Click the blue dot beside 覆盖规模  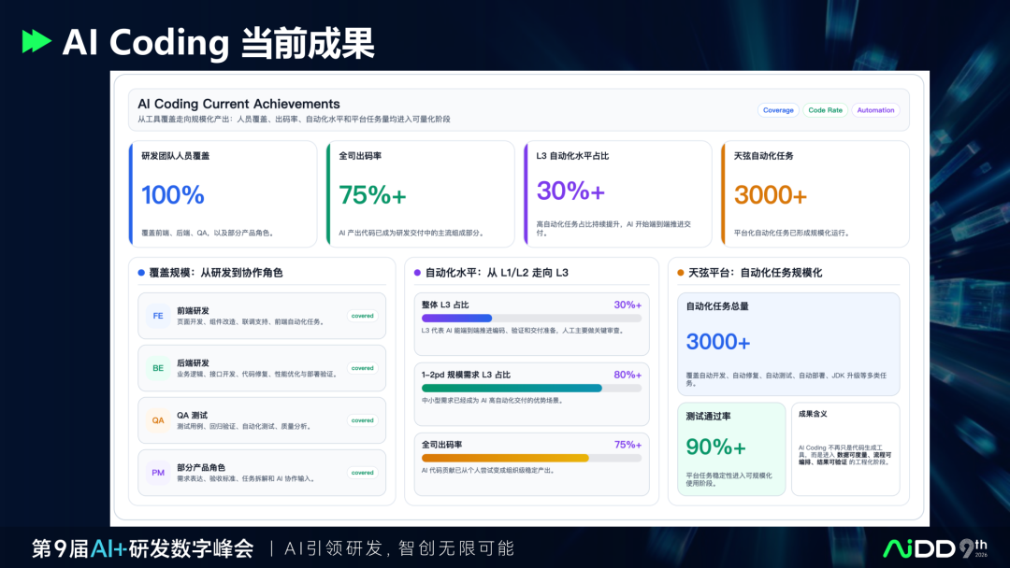pos(141,273)
